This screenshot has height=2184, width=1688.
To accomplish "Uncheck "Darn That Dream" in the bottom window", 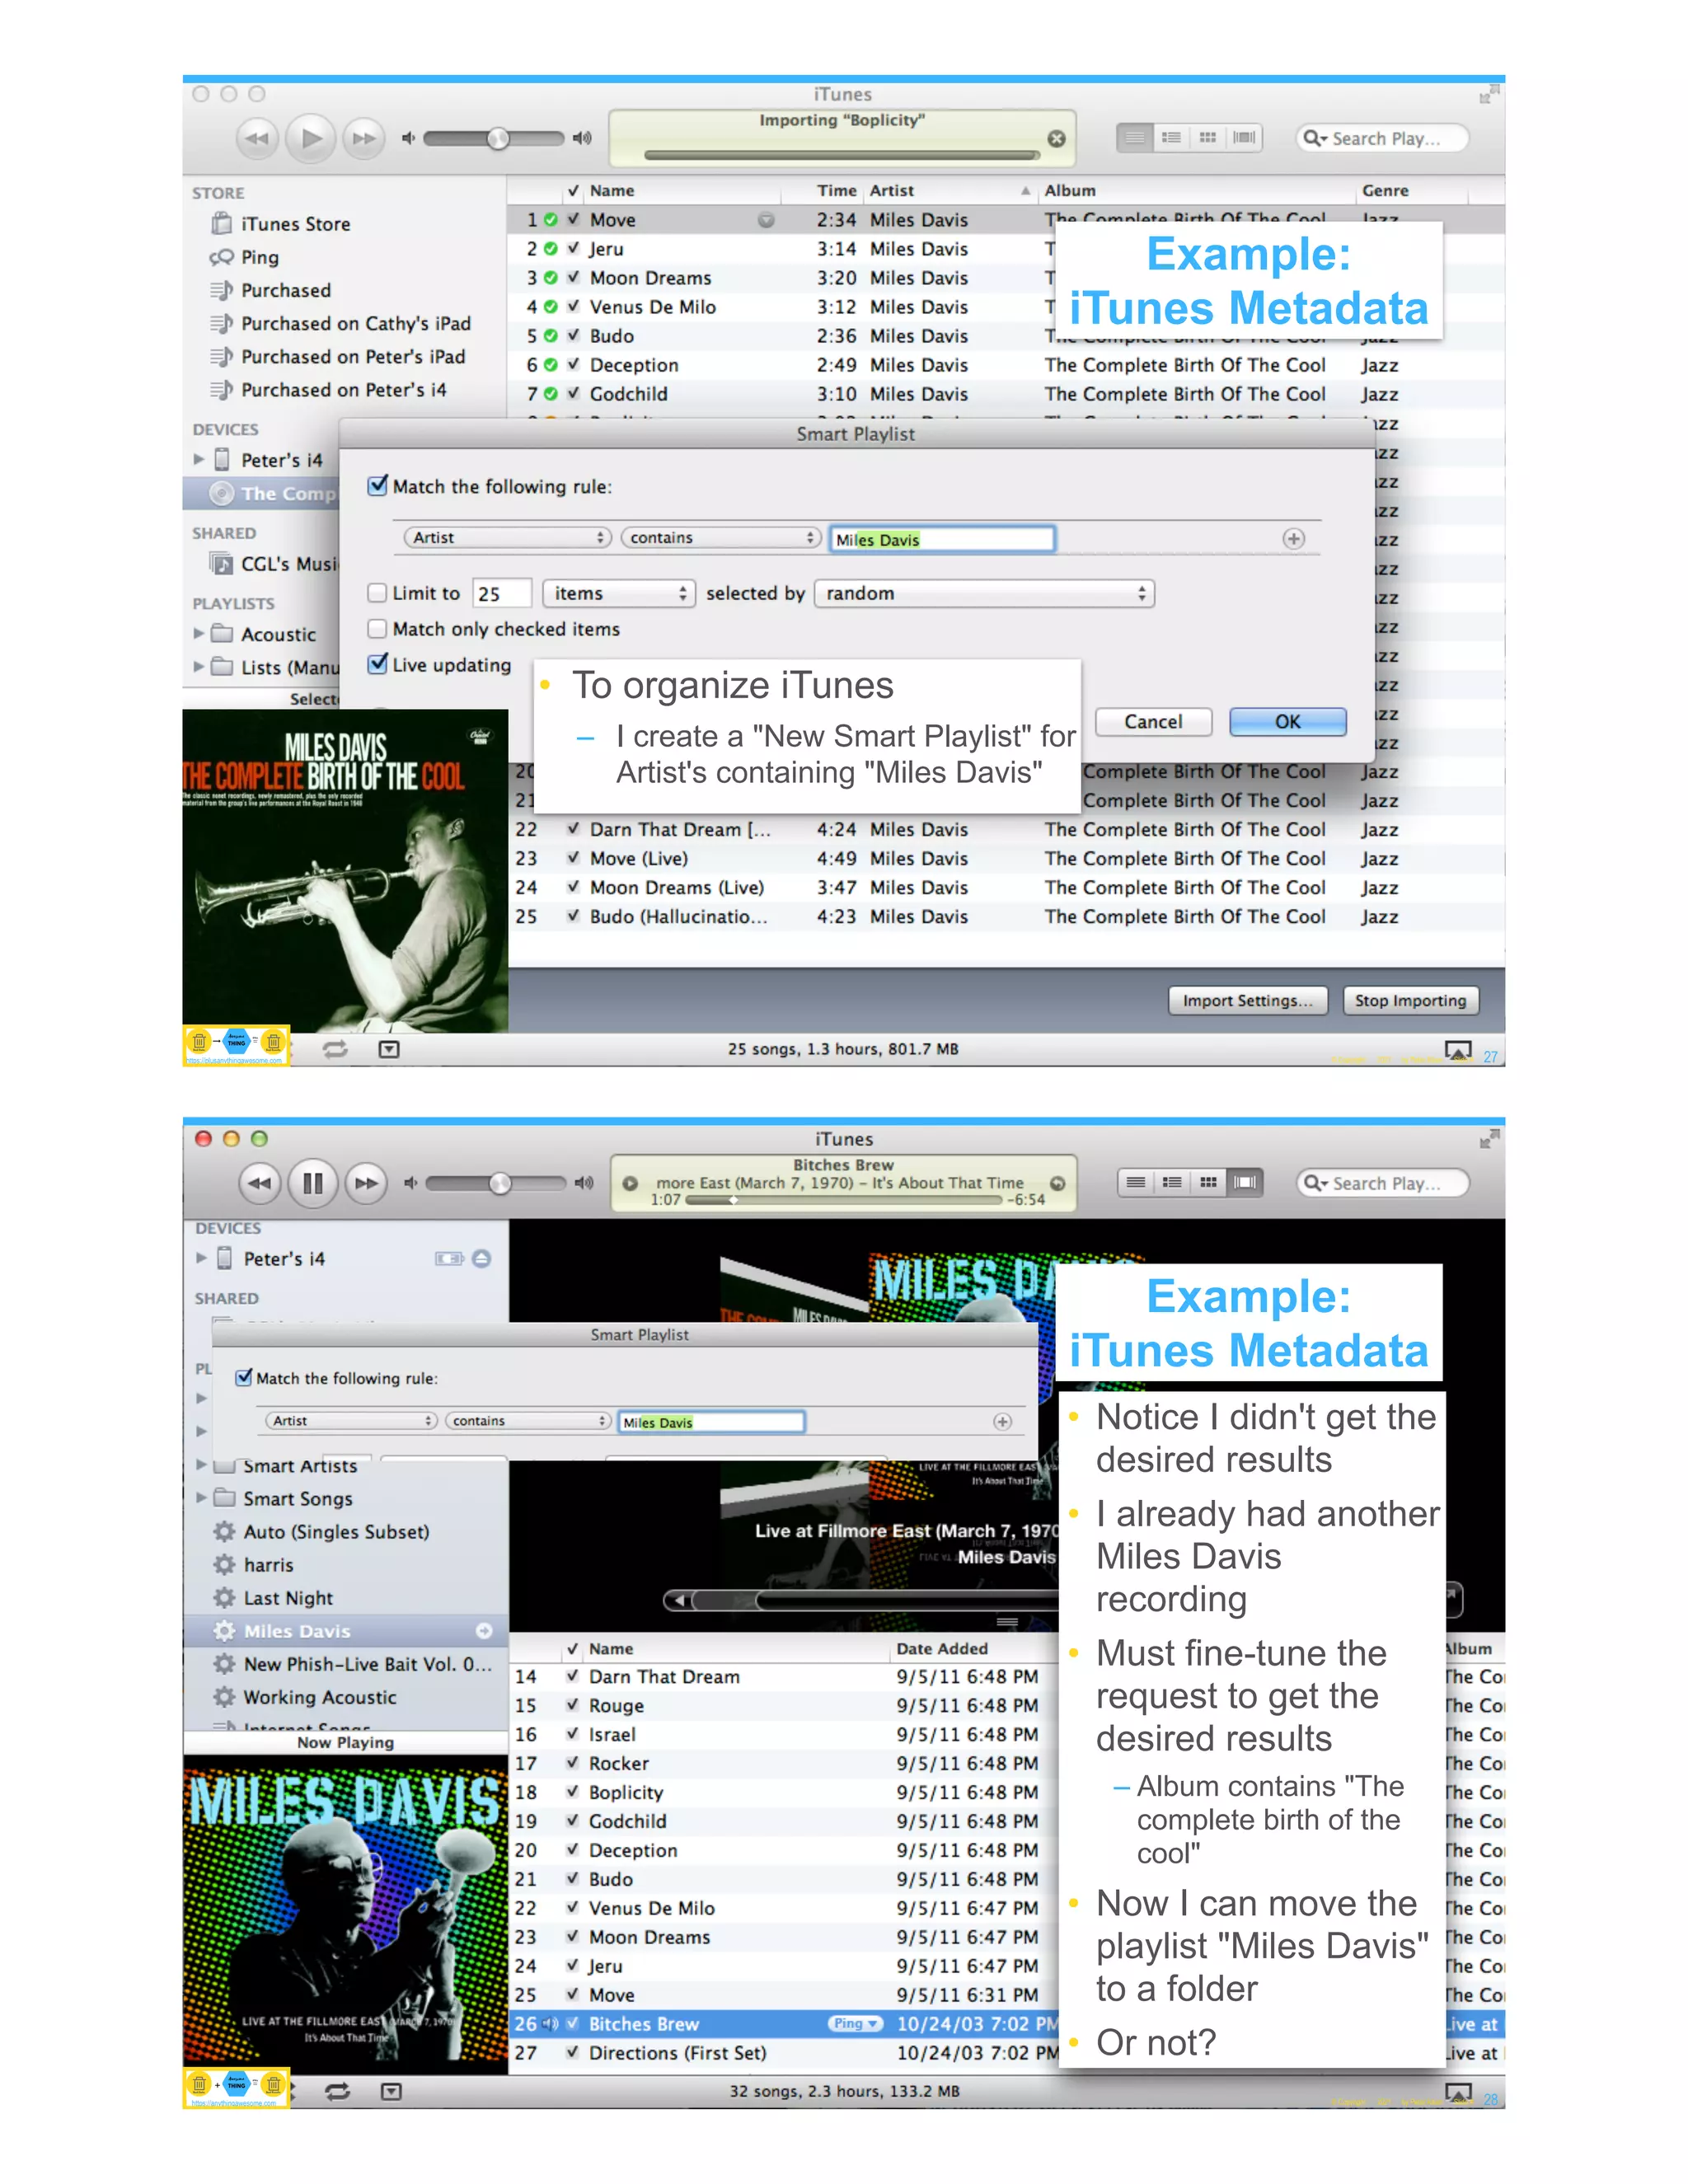I will pos(572,1677).
